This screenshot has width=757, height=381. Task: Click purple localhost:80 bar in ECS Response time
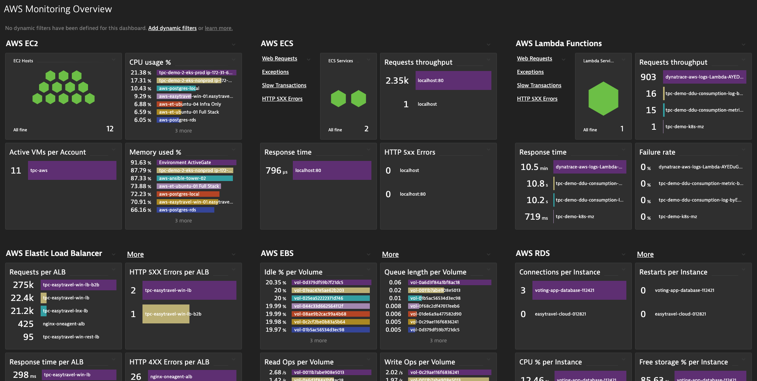click(x=332, y=170)
